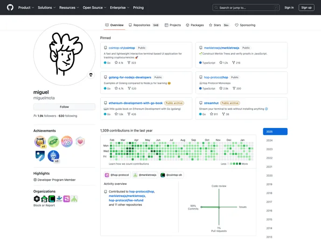This screenshot has width=321, height=239.
Task: Open the merkletreejs/merkletreejs repository
Action: pos(222,48)
